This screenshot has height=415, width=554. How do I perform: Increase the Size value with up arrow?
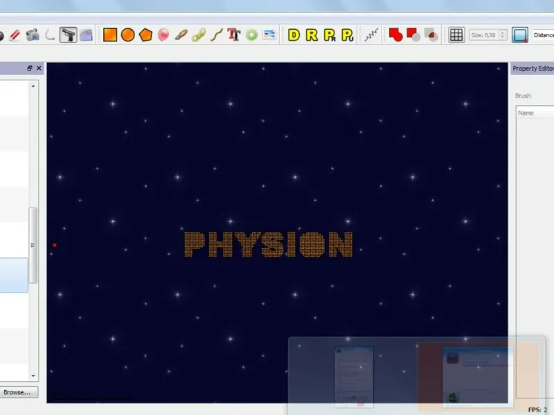click(x=503, y=33)
